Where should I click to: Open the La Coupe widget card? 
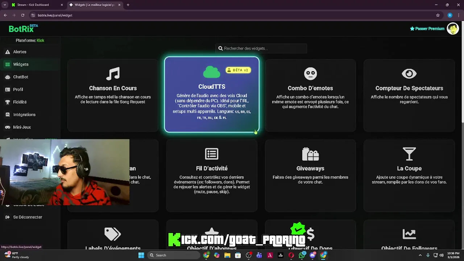tap(409, 175)
